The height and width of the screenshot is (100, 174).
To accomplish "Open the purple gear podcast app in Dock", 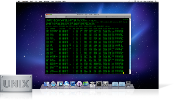I will click(x=79, y=84).
